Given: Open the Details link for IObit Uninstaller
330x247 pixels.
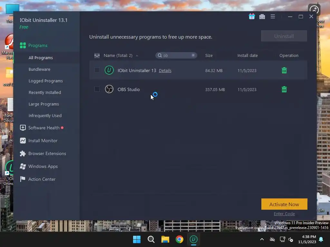Looking at the screenshot, I should click(165, 70).
